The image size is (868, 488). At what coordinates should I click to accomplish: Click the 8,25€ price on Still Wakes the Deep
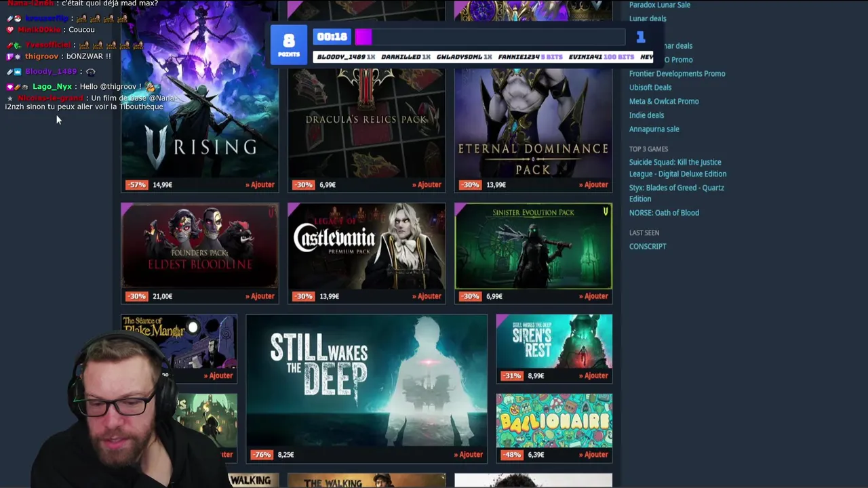[x=285, y=455]
